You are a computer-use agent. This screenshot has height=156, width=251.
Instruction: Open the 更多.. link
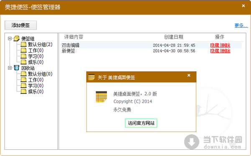(x=241, y=25)
